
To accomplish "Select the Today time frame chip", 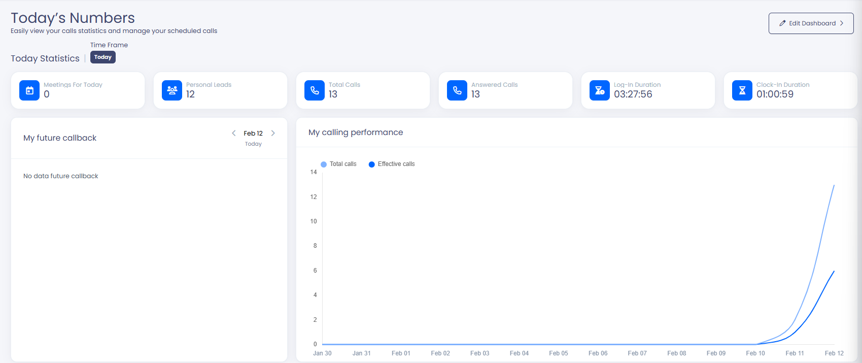I will (103, 57).
